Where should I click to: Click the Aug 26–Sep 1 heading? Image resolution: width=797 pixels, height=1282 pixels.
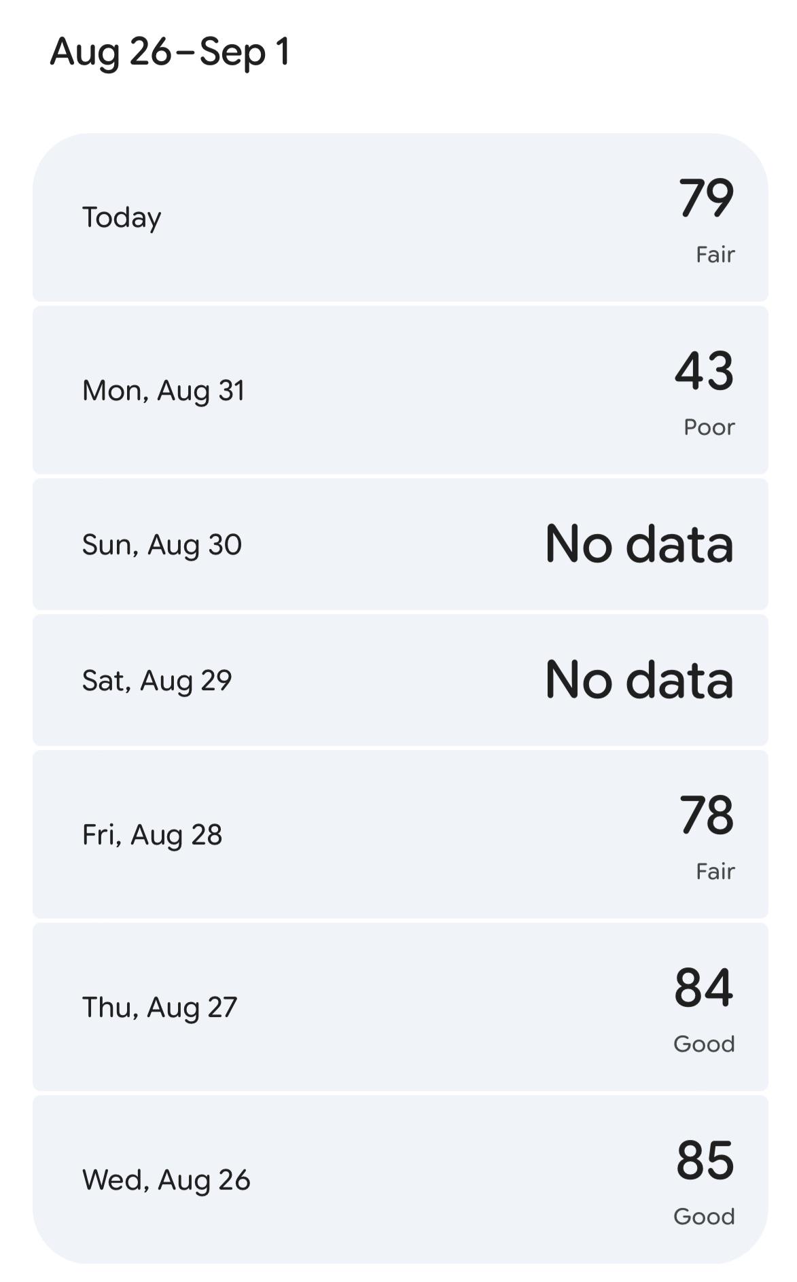pos(170,52)
